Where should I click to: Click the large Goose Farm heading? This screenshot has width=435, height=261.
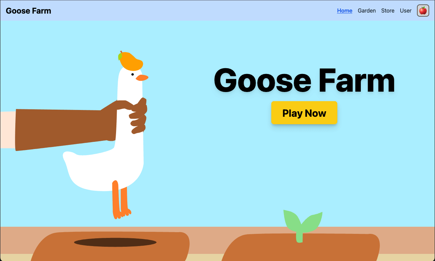[x=304, y=80]
